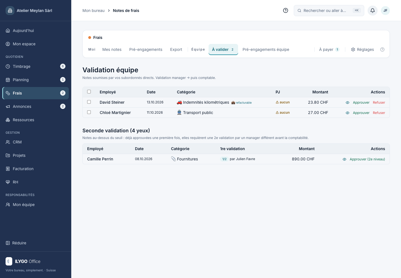Viewport: 401px width, 278px height.
Task: Switch to Mes notes tab
Action: [112, 49]
